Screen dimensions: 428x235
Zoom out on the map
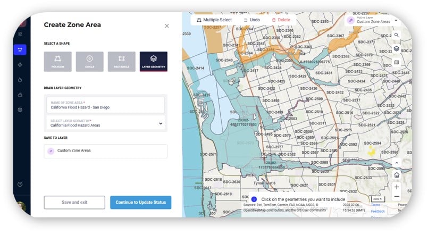pos(397,197)
